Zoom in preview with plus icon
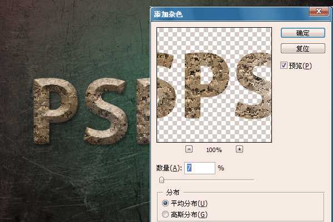333x222 pixels. pyautogui.click(x=240, y=149)
